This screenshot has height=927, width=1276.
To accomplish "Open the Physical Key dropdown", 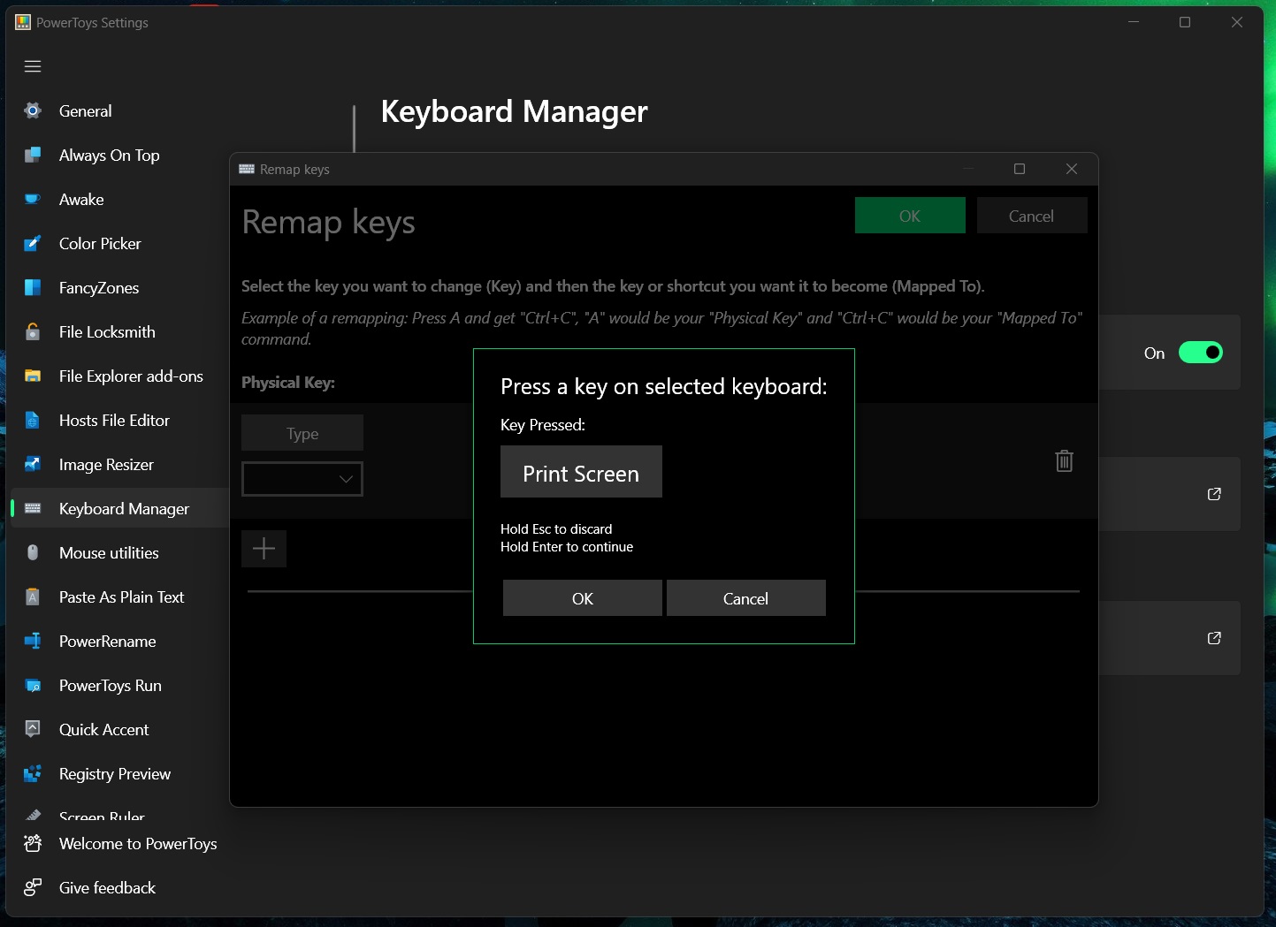I will tap(302, 479).
